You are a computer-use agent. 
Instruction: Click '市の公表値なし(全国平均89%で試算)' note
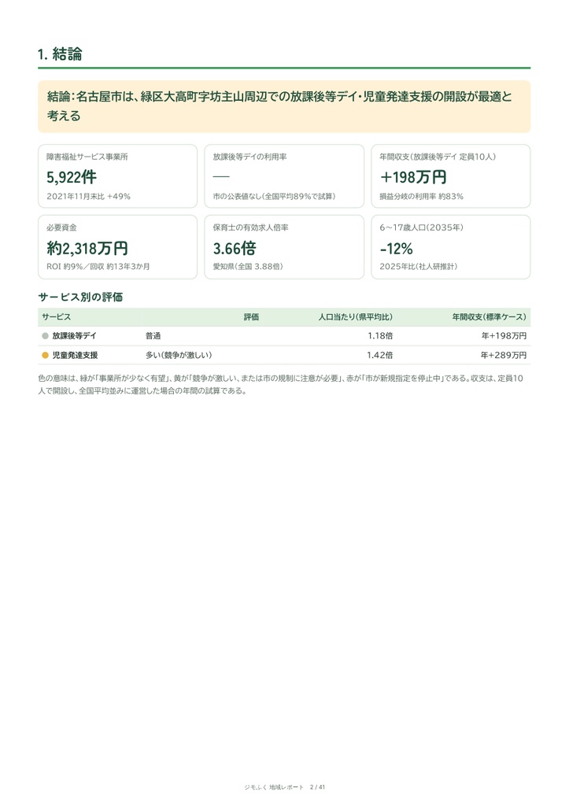pos(275,196)
